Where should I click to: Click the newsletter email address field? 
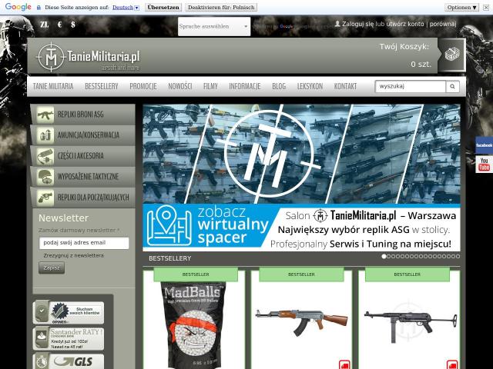[x=84, y=243]
